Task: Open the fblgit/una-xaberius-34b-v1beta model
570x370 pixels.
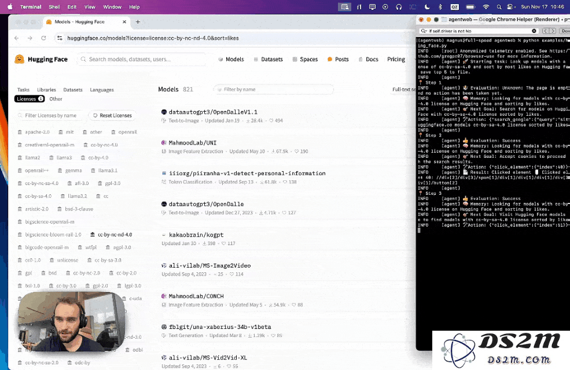Action: 220,327
